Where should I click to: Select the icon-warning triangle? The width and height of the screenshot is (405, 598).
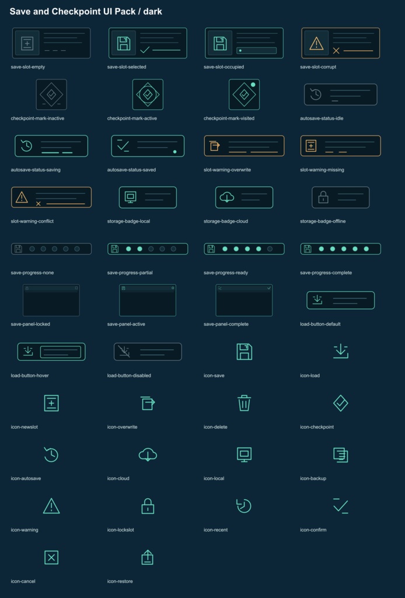pos(51,506)
